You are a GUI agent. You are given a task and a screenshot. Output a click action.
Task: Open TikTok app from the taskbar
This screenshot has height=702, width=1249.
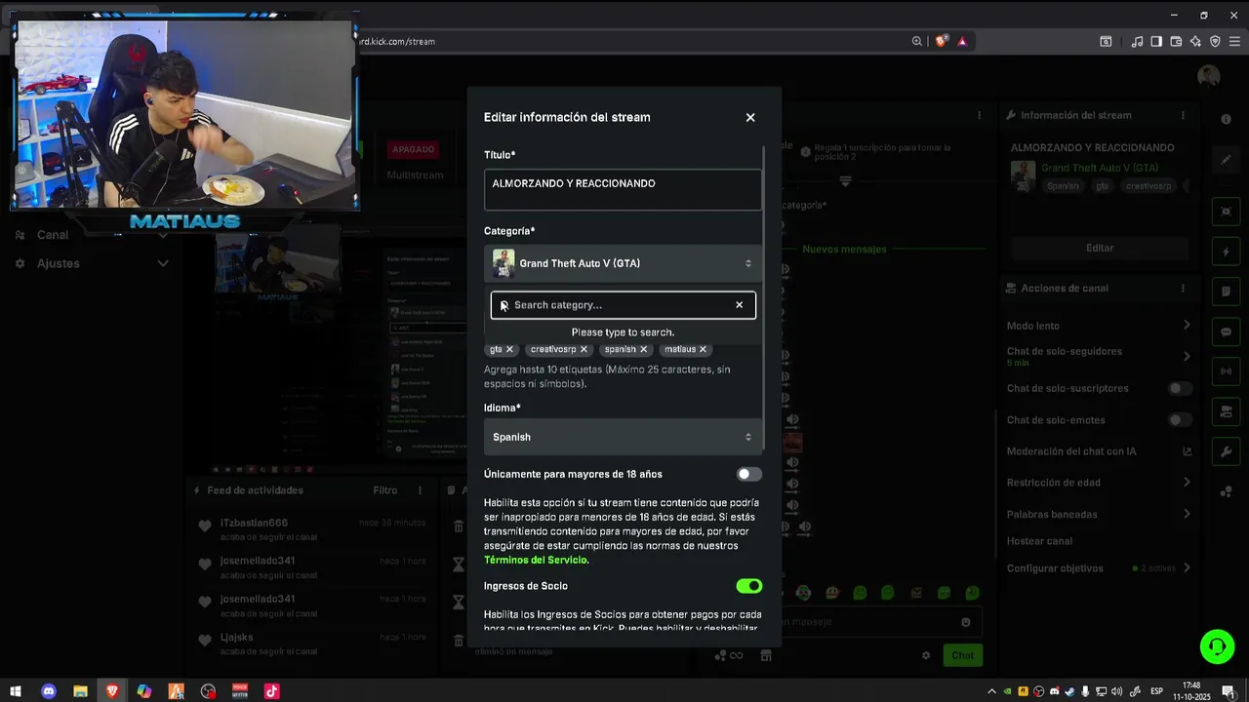pos(272,691)
